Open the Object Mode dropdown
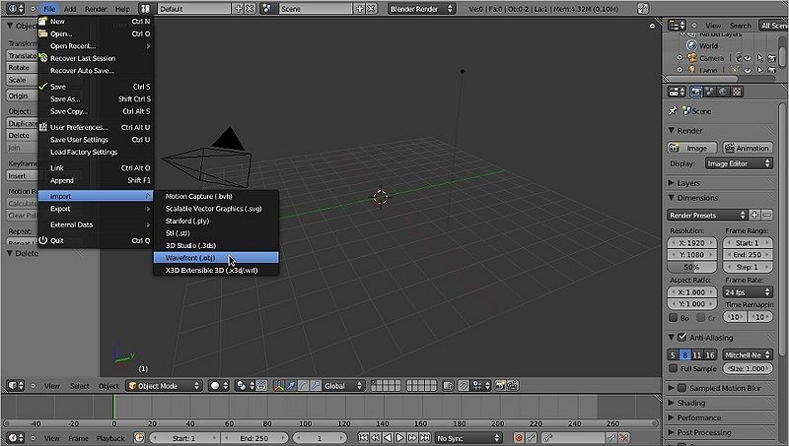This screenshot has width=789, height=446. tap(163, 386)
